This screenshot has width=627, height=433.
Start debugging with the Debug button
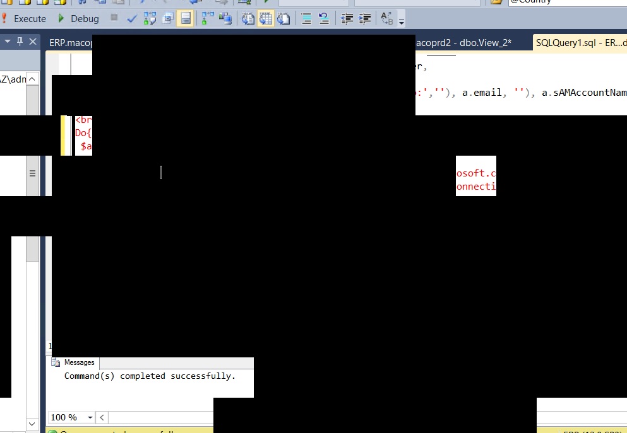click(x=79, y=19)
